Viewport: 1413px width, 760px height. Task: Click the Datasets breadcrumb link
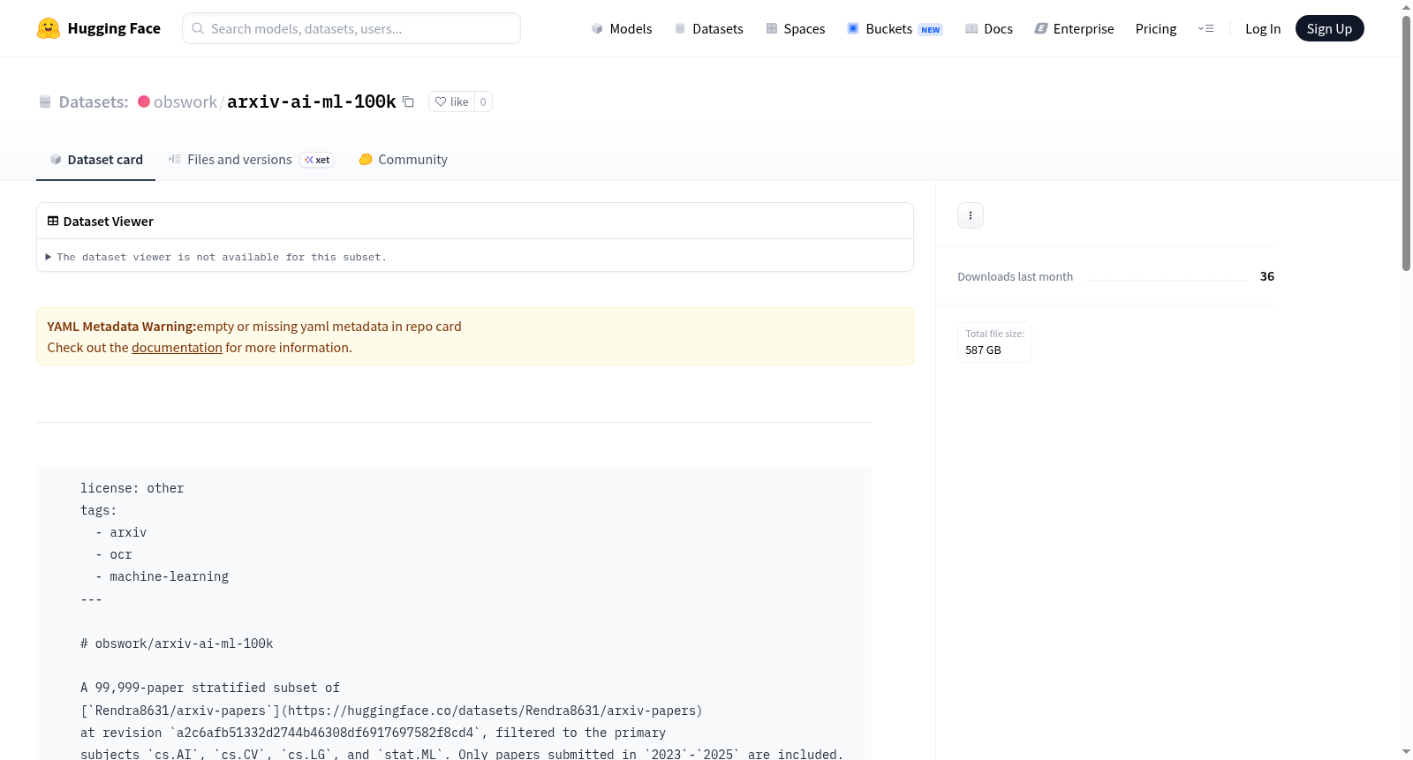click(94, 102)
